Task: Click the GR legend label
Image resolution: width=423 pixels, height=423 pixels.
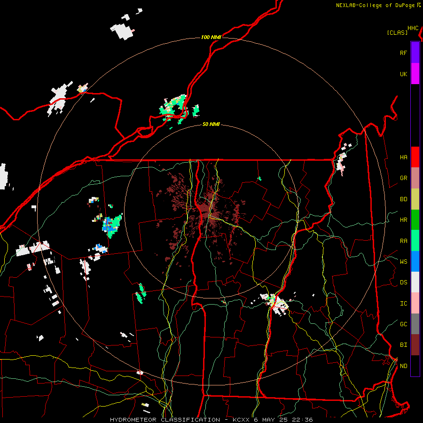Action: coord(403,178)
